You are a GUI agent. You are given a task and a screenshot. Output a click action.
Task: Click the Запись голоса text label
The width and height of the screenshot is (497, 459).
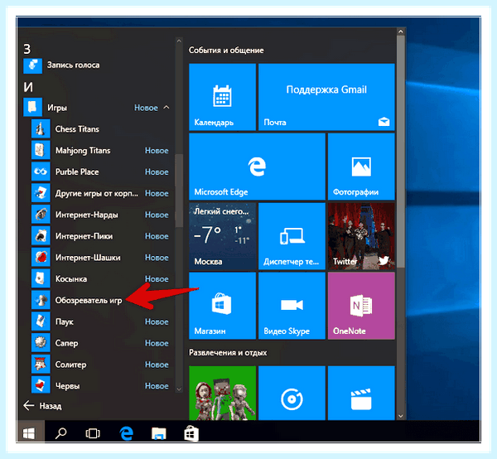73,65
